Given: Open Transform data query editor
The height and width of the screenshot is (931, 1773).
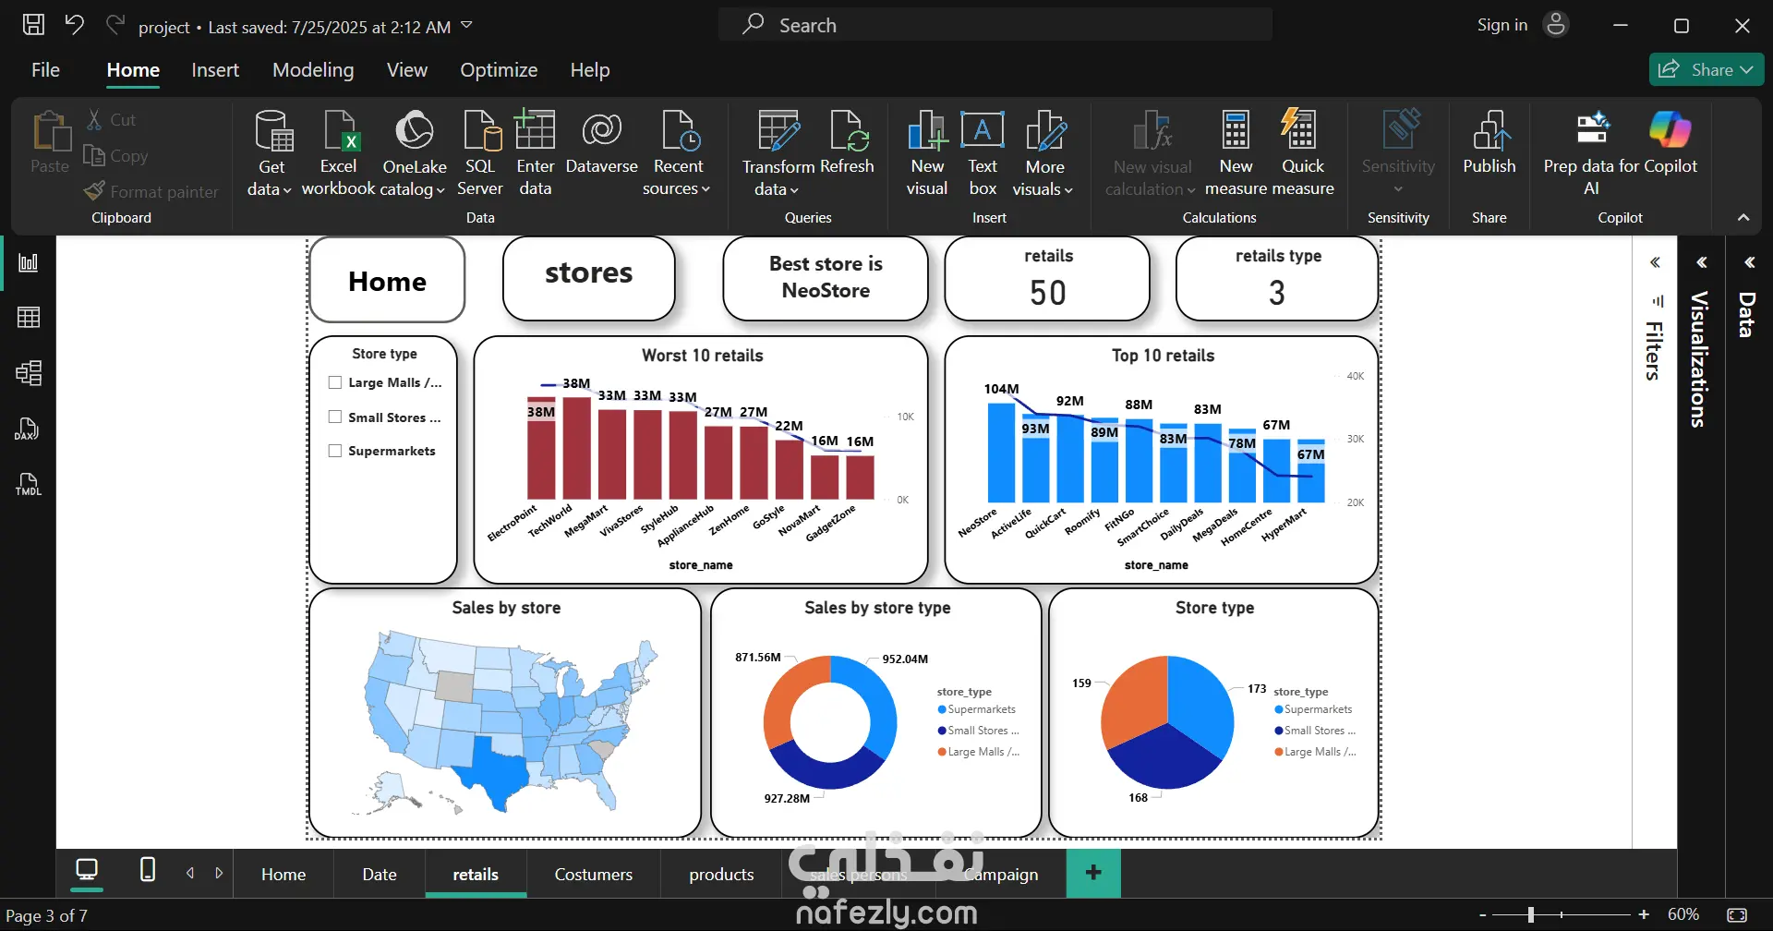Looking at the screenshot, I should point(778,153).
